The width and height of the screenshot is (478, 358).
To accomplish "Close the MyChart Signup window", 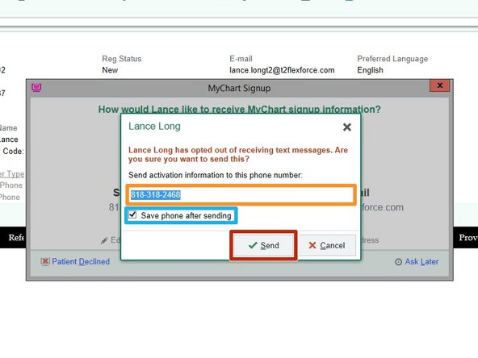I will coord(439,85).
